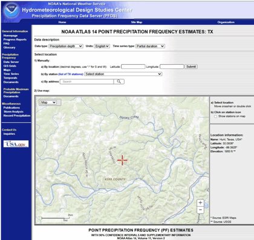Click the NOAA logo icon
Image resolution: width=254 pixels, height=240 pixels.
point(11,10)
